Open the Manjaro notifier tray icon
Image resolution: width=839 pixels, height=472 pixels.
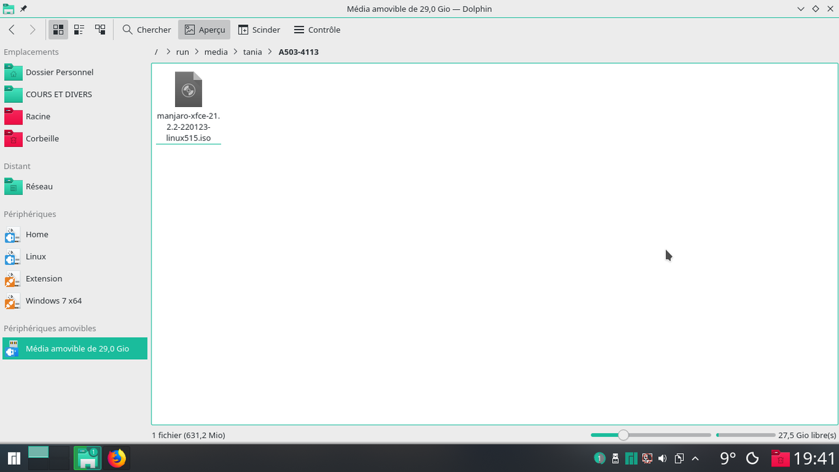pyautogui.click(x=631, y=458)
